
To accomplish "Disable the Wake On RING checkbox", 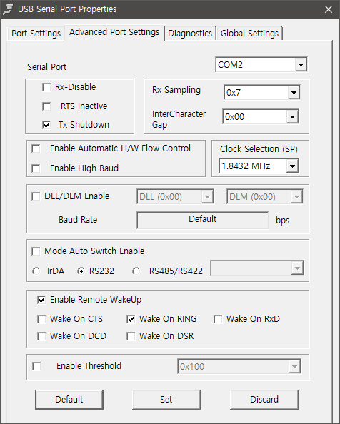I will point(131,319).
